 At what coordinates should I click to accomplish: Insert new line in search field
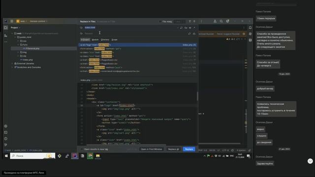click(181, 28)
